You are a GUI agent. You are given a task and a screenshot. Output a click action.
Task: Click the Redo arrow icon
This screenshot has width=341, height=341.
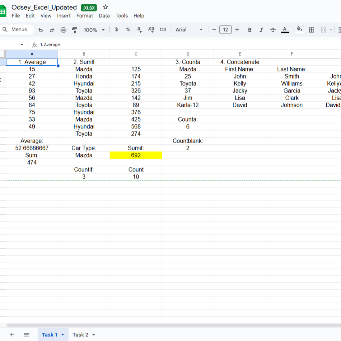52,30
